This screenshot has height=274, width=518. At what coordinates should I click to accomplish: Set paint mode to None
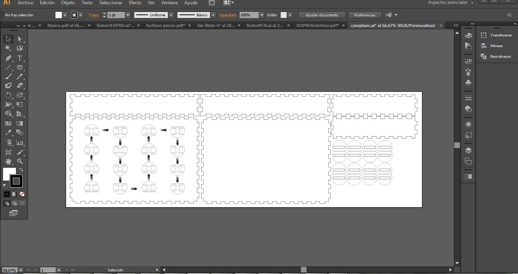click(22, 194)
